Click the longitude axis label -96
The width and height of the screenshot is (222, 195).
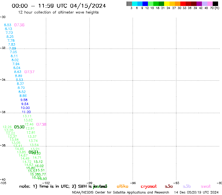click(x=133, y=183)
